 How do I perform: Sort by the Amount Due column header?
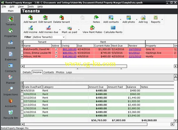point(98,87)
